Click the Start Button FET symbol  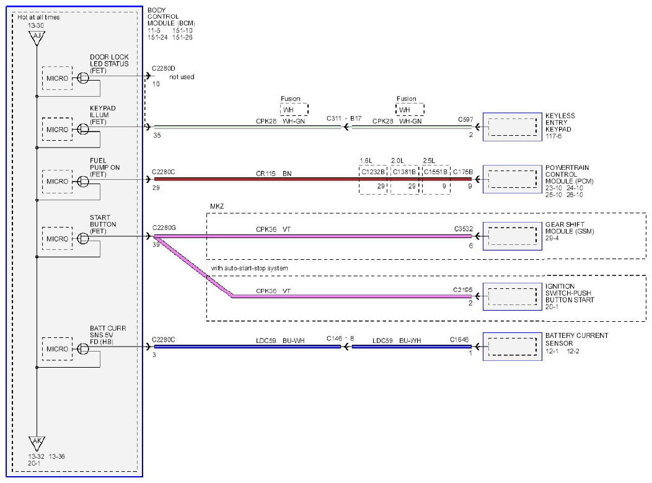83,238
